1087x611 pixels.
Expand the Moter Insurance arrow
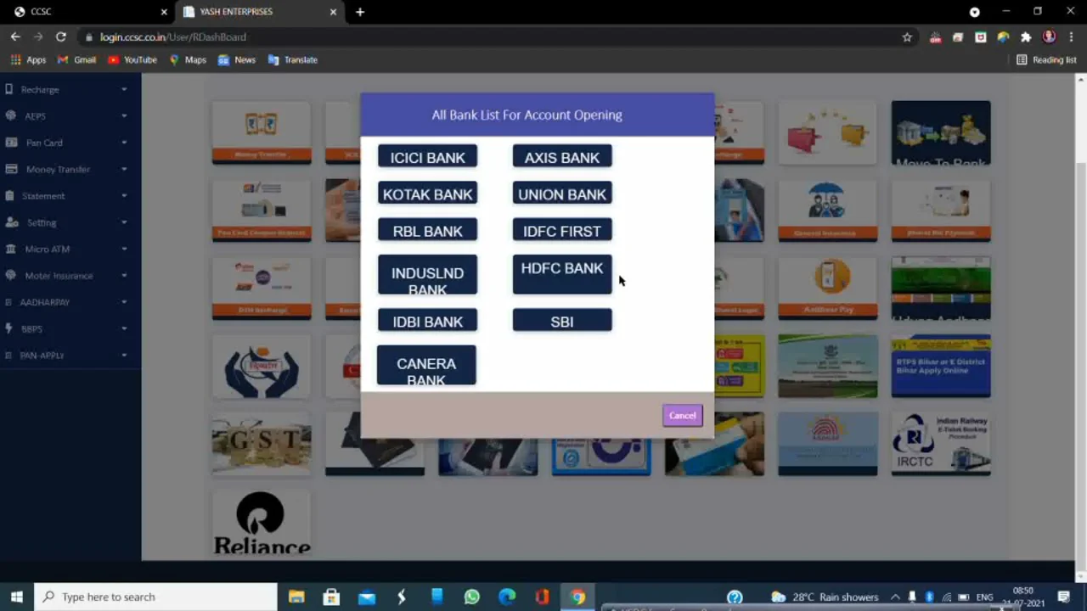tap(124, 275)
